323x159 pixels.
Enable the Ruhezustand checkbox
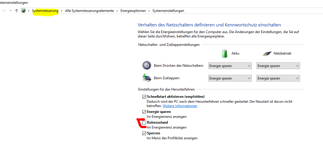pos(144,123)
